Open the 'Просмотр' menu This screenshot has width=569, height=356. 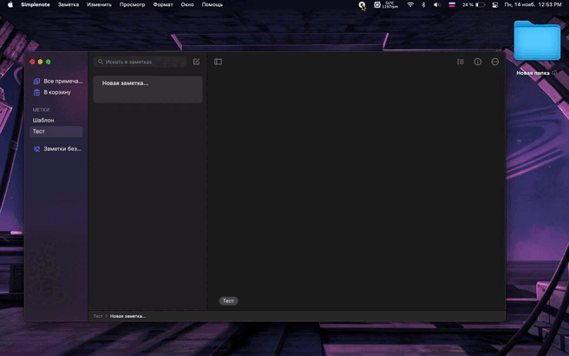pos(133,4)
